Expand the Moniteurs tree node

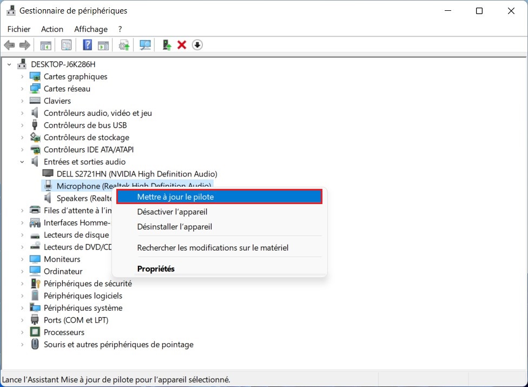point(22,259)
